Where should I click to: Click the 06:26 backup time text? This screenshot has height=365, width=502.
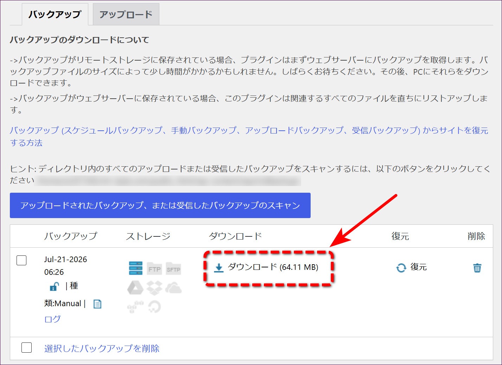point(54,272)
